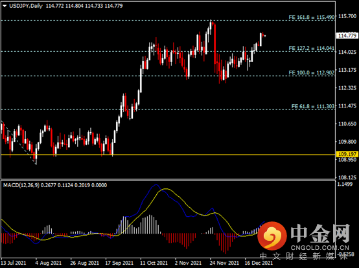Click the latest candlestick on the chart
The width and height of the screenshot is (359, 268).
pyautogui.click(x=265, y=36)
